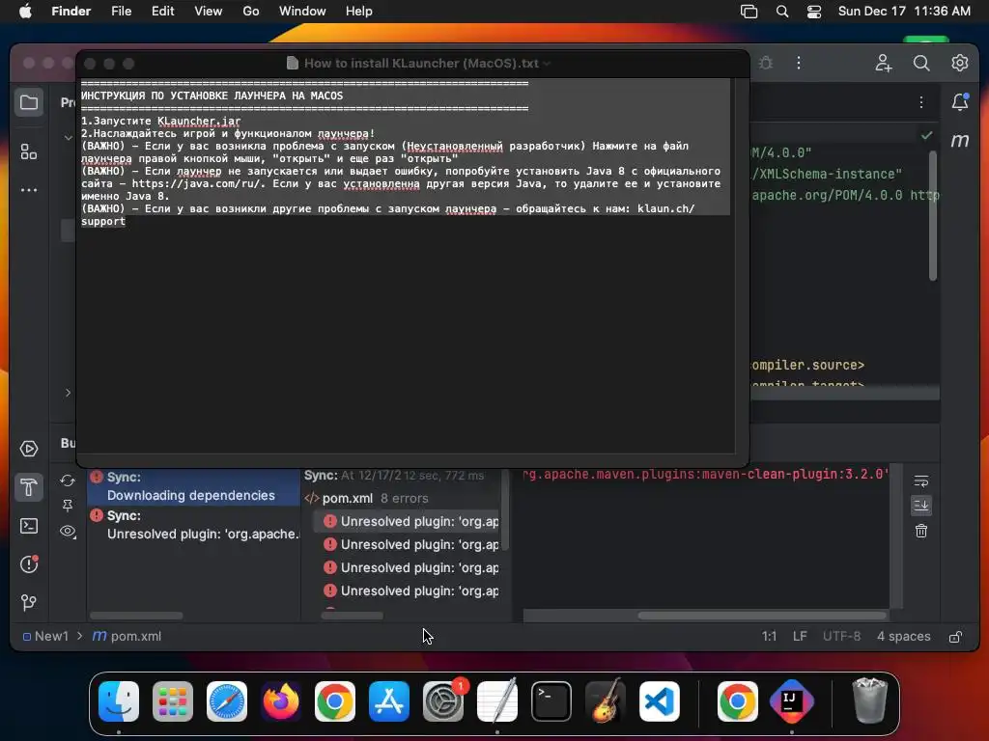
Task: Expand the collapsed project tree chevron
Action: pyautogui.click(x=69, y=393)
